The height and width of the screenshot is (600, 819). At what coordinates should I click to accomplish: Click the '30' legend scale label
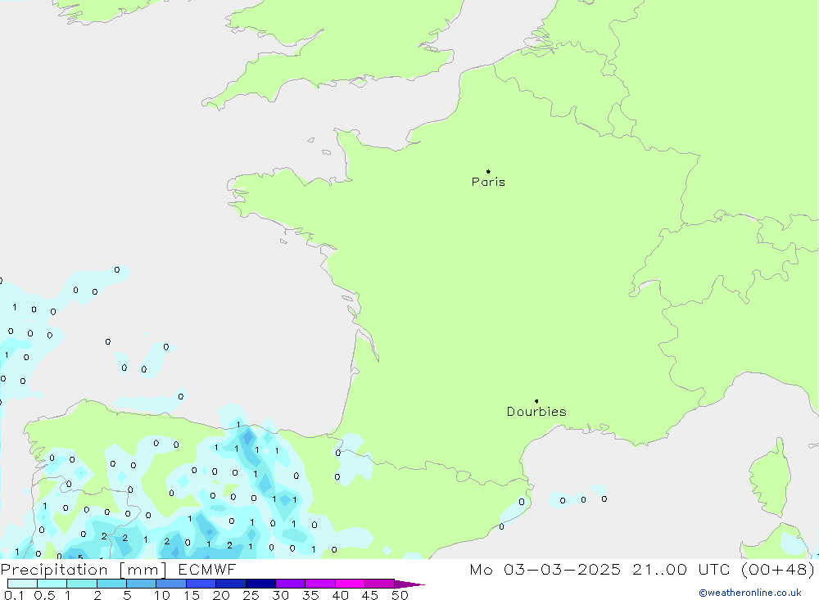(x=280, y=595)
